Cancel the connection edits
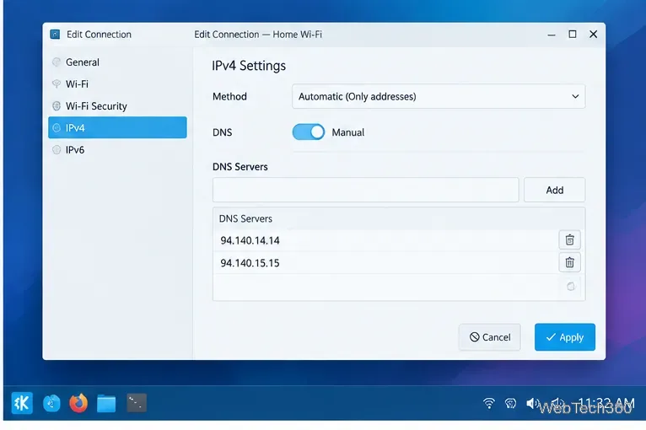Image resolution: width=646 pixels, height=430 pixels. coord(489,337)
